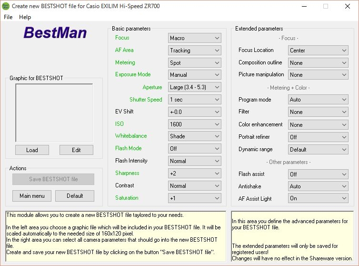Viewport: 359px width, 266px height.
Task: Minimize the BestMan window
Action: click(304, 6)
